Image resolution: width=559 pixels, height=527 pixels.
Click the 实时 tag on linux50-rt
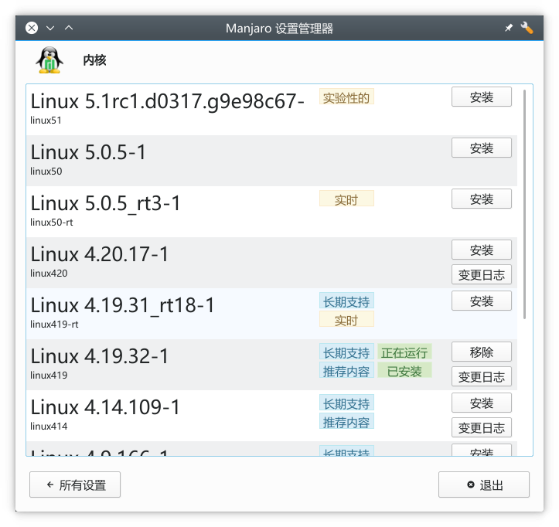346,199
